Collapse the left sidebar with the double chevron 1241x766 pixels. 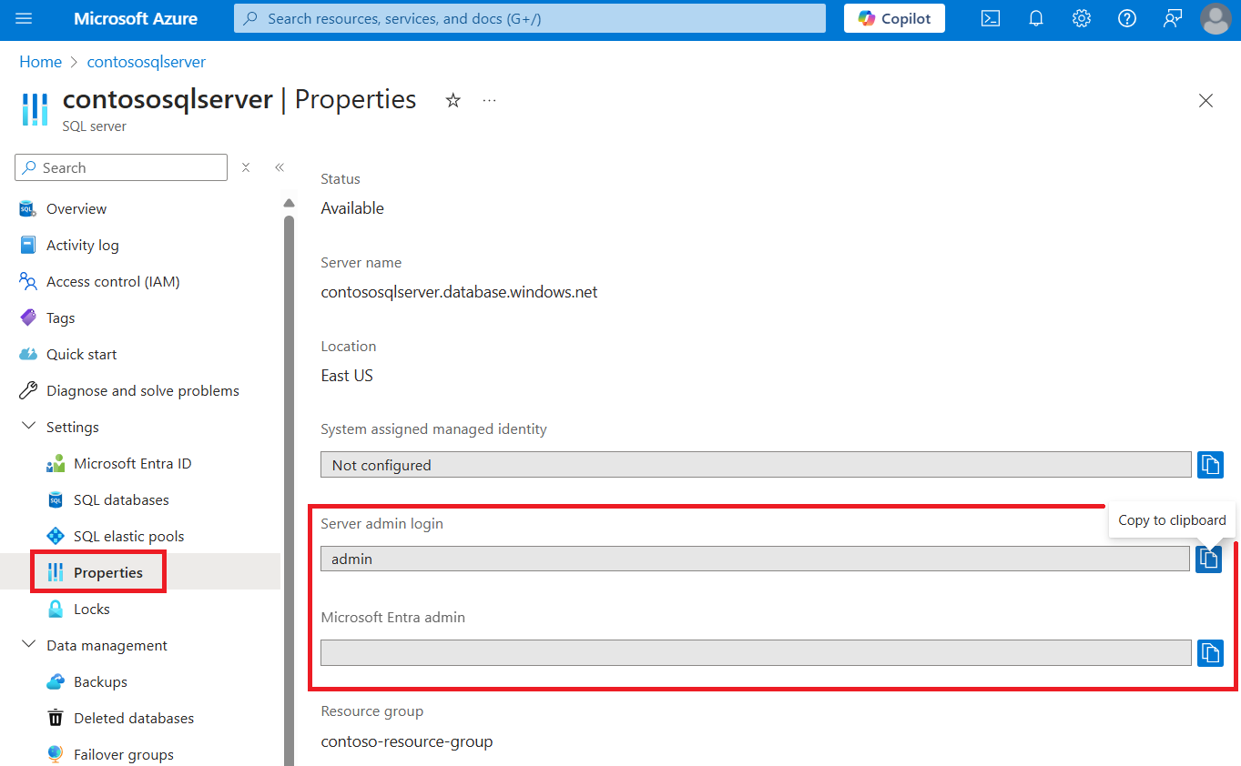280,167
